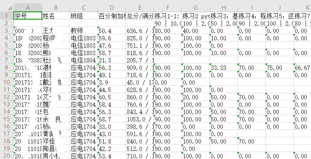
Task: Click the total cell 825.0 /
Action: click(140, 38)
